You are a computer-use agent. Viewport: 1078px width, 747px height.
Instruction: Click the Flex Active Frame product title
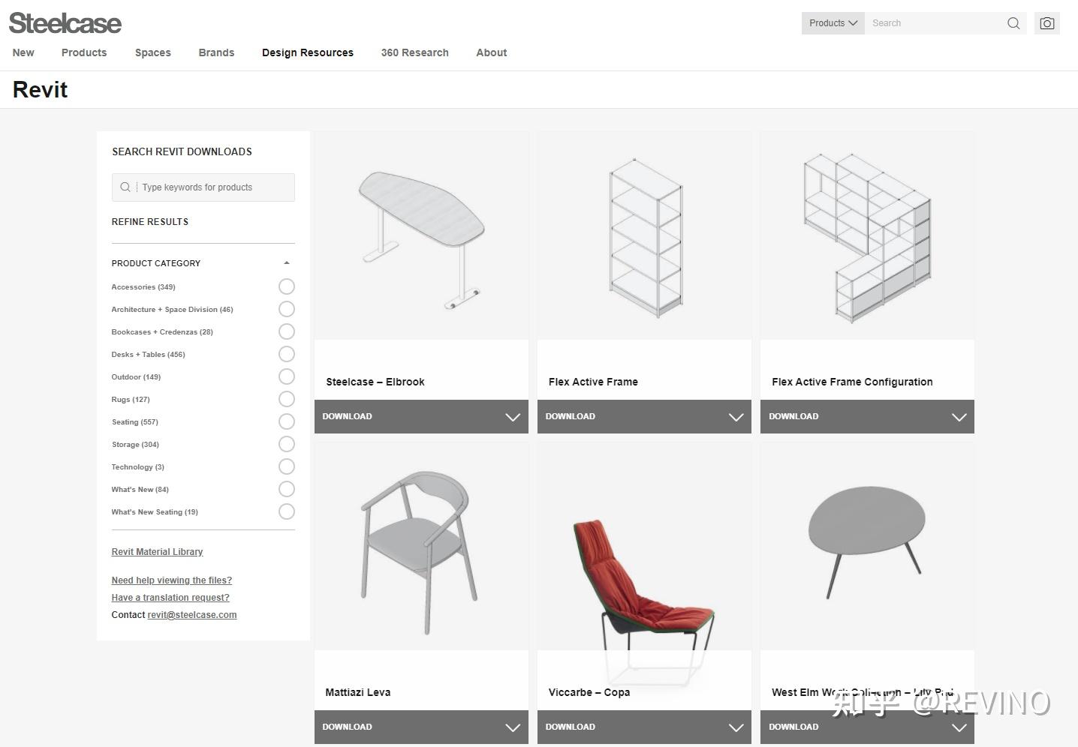593,382
